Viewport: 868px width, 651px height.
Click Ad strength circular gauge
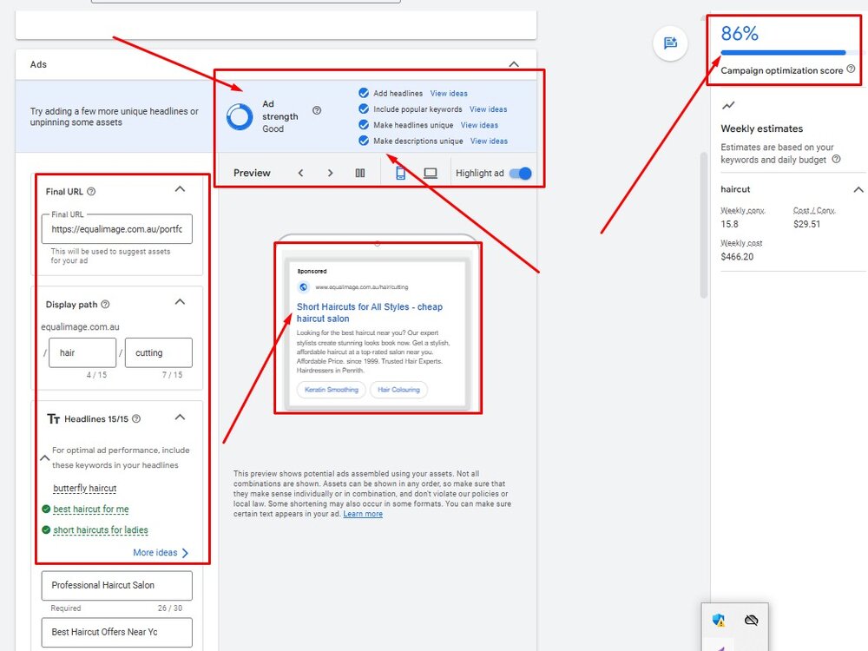coord(240,117)
